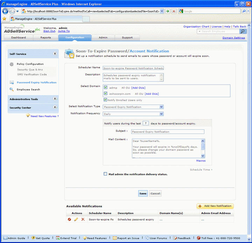Viewport: 252px width, 243px height.
Task: Click the Google search magnifier icon
Action: tap(244, 11)
